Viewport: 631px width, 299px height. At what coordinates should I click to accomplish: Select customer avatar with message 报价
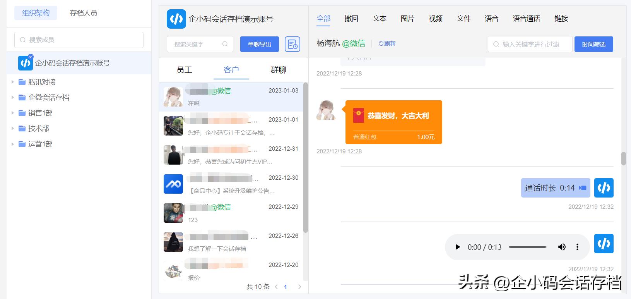(x=173, y=271)
